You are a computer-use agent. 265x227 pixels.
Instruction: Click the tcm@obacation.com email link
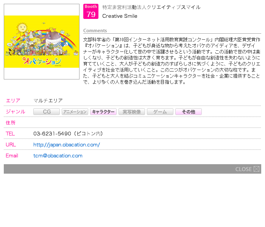(x=58, y=155)
